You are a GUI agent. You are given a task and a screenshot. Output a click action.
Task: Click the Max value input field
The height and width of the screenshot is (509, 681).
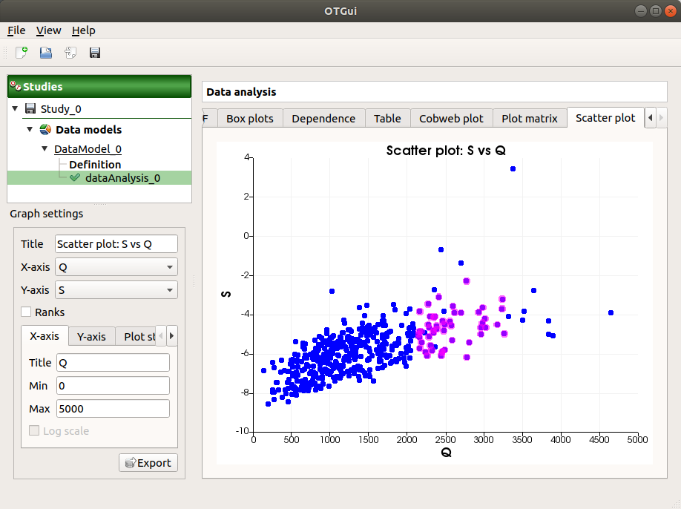pyautogui.click(x=113, y=408)
